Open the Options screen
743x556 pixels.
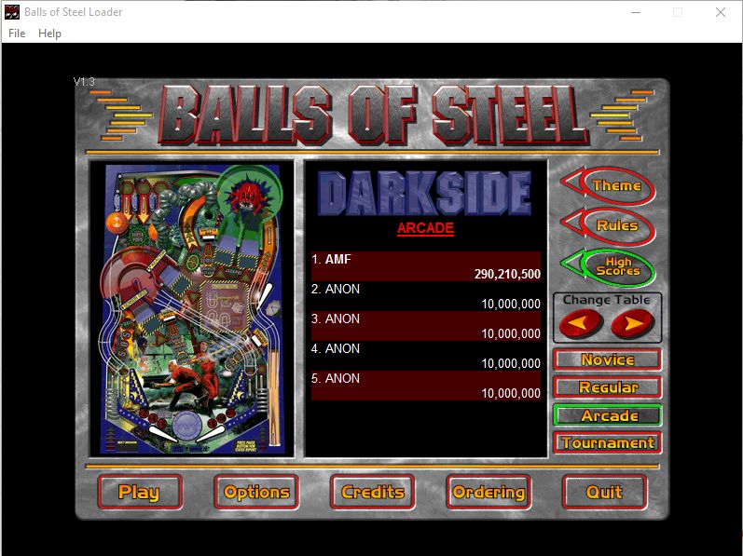point(256,493)
